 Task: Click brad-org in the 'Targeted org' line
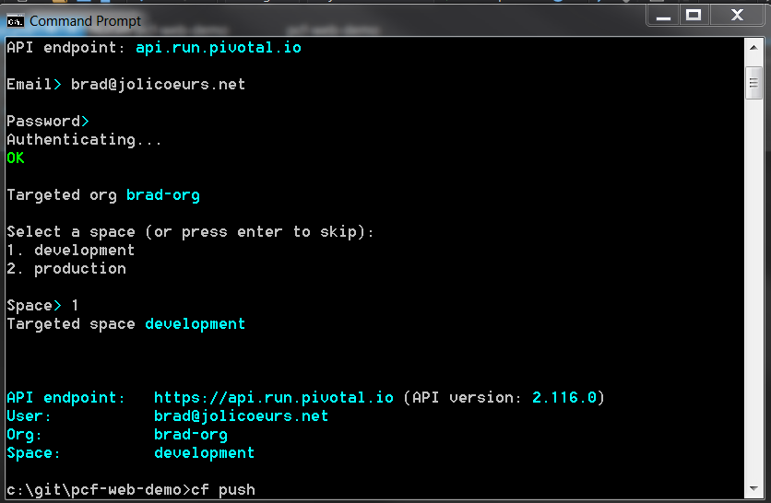tap(162, 195)
